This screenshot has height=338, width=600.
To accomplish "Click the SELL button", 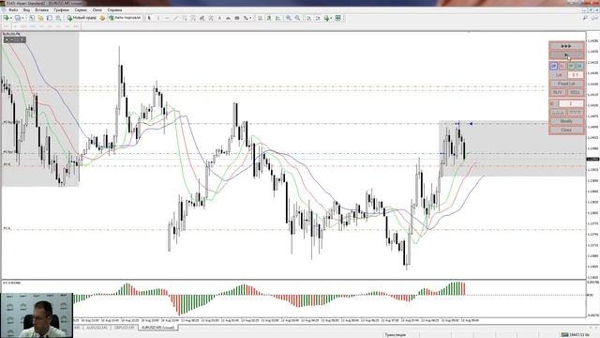I will (x=575, y=92).
